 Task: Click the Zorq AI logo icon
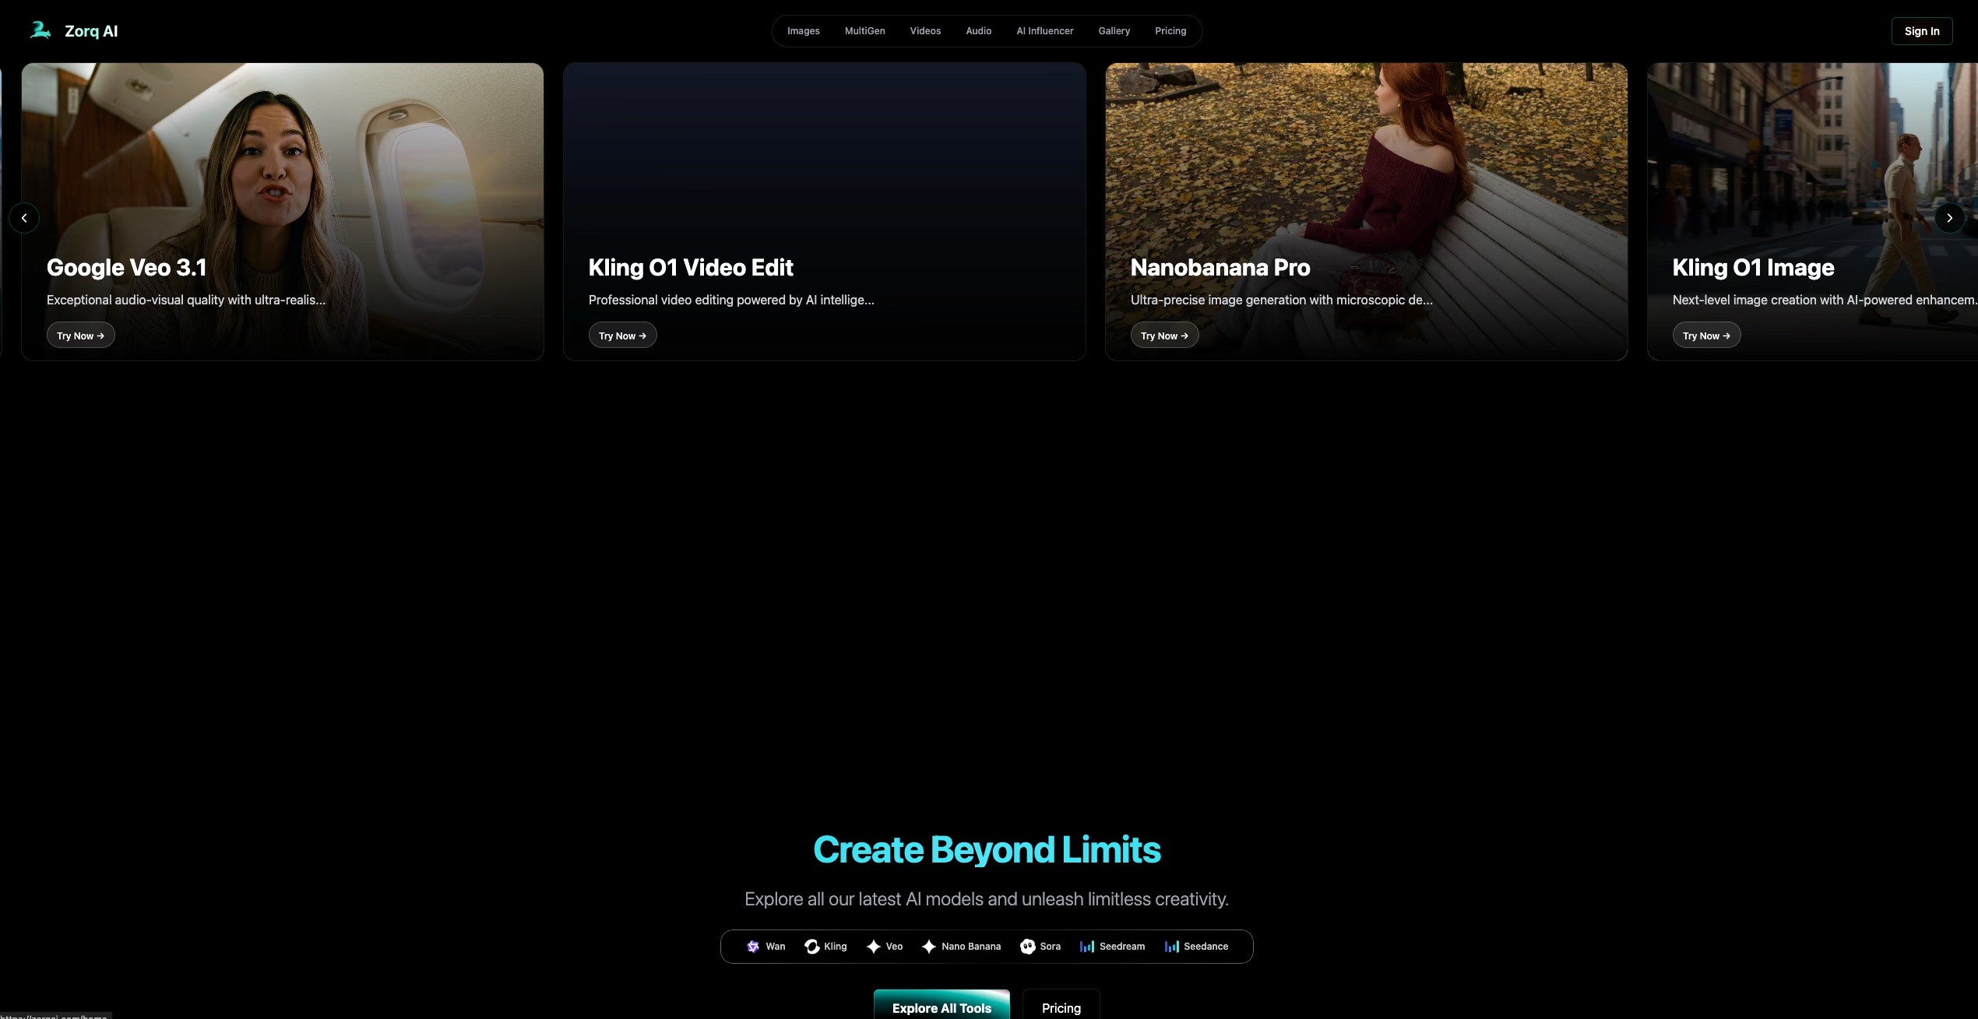click(x=40, y=30)
